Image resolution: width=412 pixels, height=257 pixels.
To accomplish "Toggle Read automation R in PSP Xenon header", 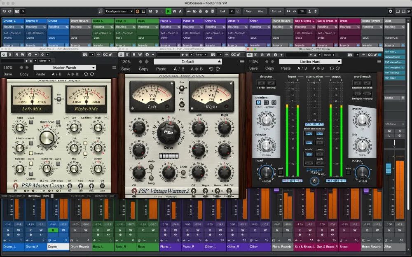I will tap(262, 55).
